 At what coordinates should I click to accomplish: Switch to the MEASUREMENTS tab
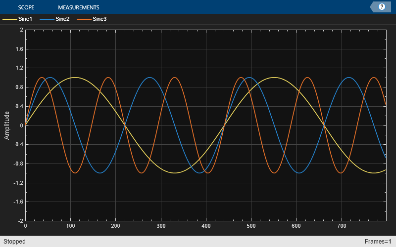(x=78, y=7)
